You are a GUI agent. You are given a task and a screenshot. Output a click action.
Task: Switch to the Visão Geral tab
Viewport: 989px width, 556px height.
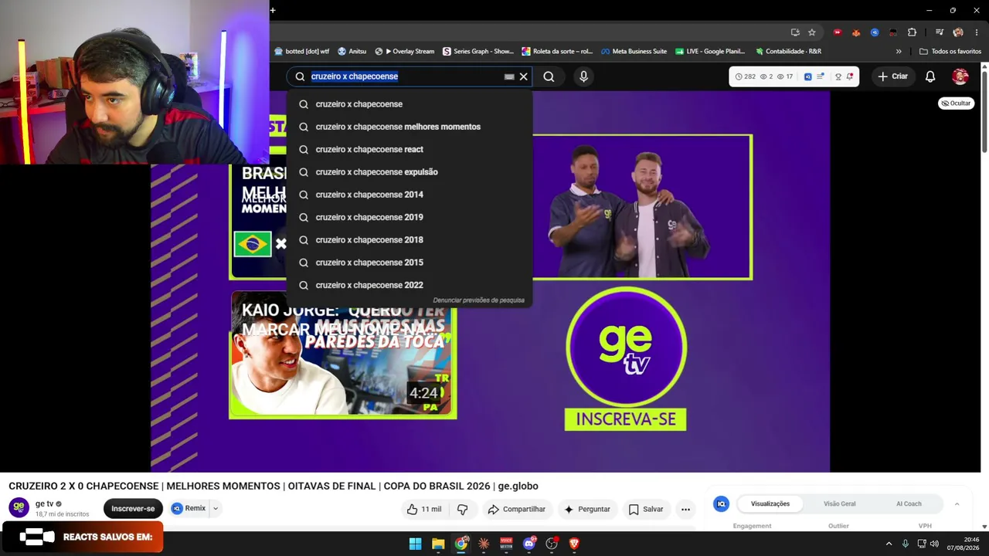click(x=839, y=504)
